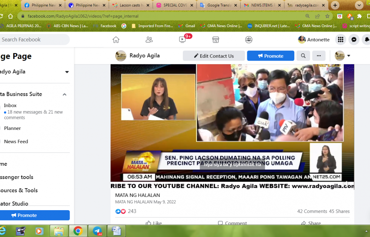Open the profile avatar dropdown arrow
Image resolution: width=370 pixels, height=237 pixels.
(x=348, y=56)
